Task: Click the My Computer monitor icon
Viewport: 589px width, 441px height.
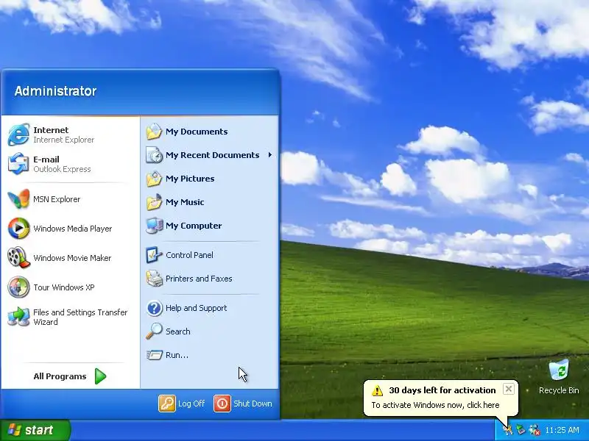Action: [154, 226]
